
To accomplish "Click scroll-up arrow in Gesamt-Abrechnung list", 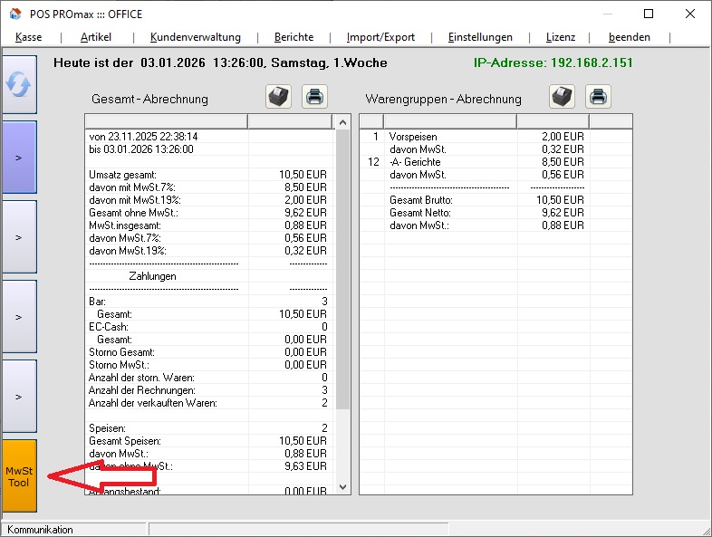I will pos(342,122).
